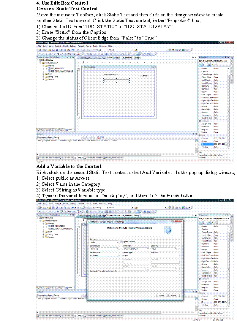Click Finish button in Add Member Variable Wizard
The height and width of the screenshot is (321, 237).
coord(162,296)
